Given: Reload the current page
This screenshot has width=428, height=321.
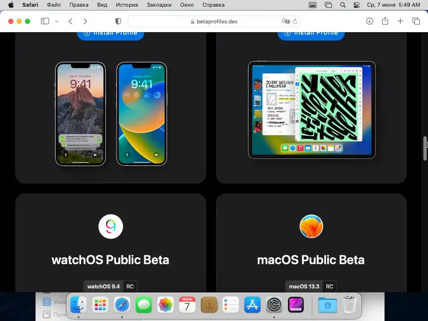Looking at the screenshot, I should [x=295, y=21].
